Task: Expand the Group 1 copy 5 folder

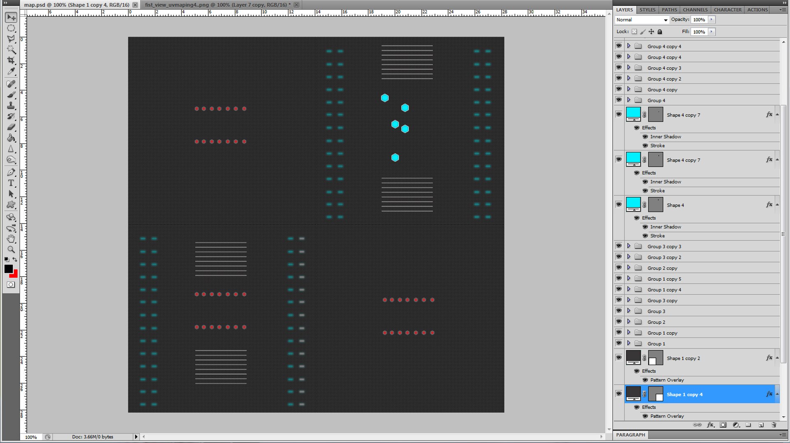Action: pos(629,278)
